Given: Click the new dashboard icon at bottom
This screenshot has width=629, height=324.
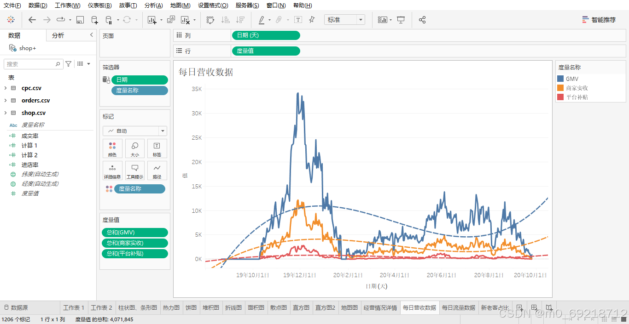Looking at the screenshot, I should [x=534, y=307].
